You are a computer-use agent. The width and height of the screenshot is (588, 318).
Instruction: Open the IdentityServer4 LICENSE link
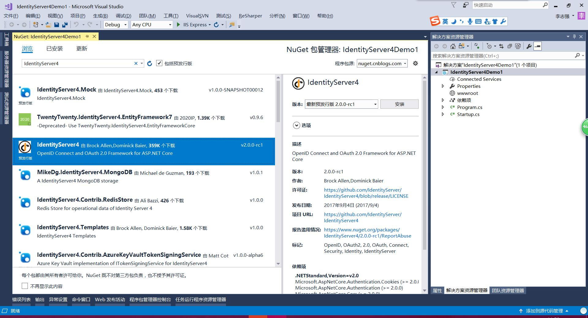[x=366, y=193]
